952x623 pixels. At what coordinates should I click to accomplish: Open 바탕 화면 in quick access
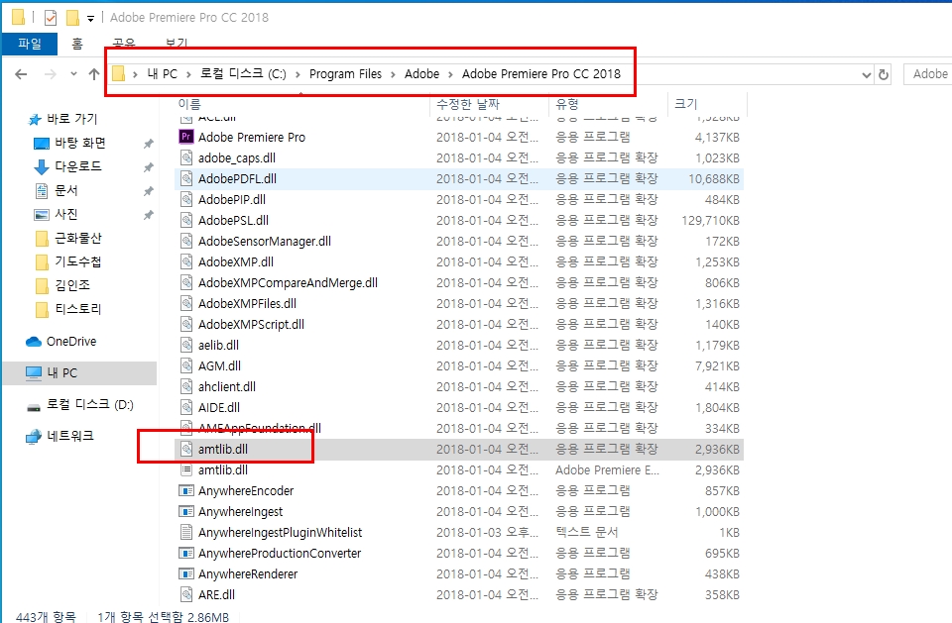point(80,143)
